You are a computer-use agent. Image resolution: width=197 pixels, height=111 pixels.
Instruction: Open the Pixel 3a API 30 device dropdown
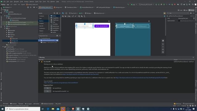[147, 4]
